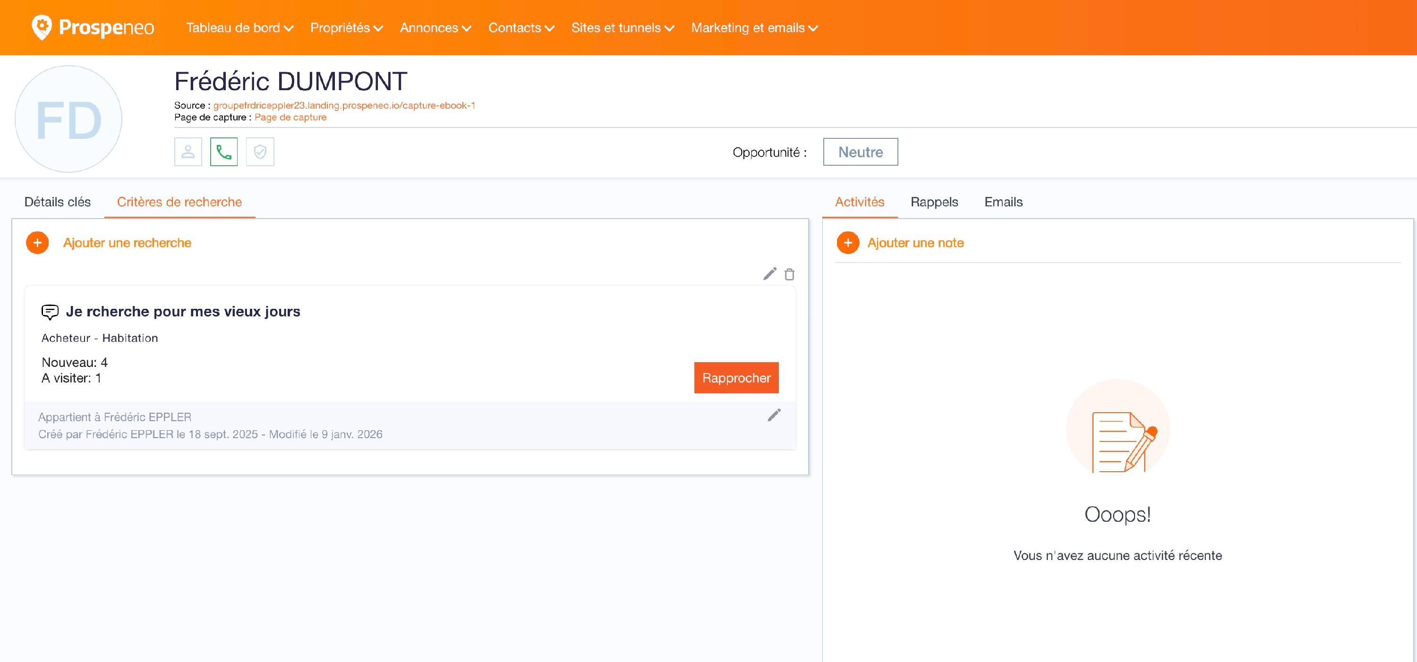
Task: Toggle the Neutre opportunity status
Action: pyautogui.click(x=860, y=152)
